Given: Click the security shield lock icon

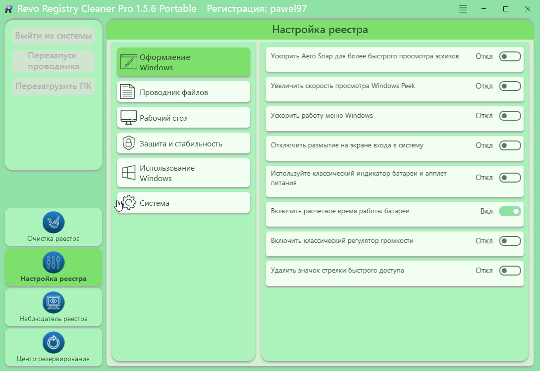Looking at the screenshot, I should click(x=128, y=142).
